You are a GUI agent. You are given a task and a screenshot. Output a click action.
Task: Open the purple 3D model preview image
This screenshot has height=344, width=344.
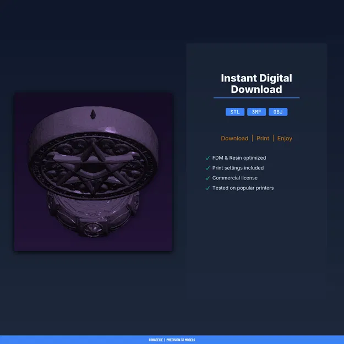(93, 172)
